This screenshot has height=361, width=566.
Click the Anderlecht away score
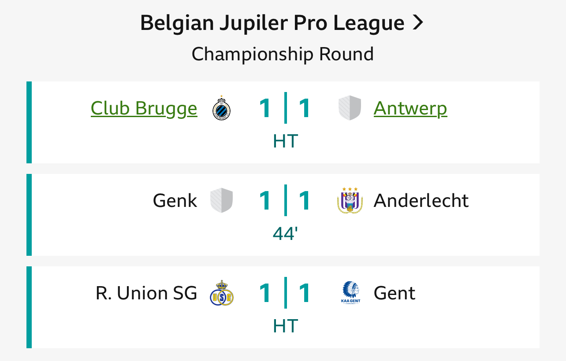(x=304, y=201)
